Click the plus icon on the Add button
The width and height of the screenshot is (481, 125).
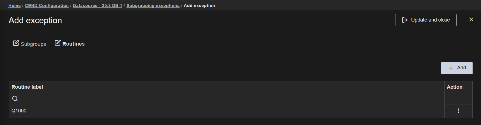click(451, 68)
